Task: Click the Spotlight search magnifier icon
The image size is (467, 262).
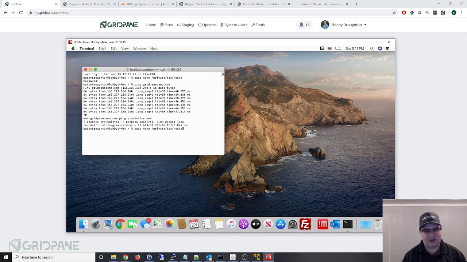Action: (372, 48)
